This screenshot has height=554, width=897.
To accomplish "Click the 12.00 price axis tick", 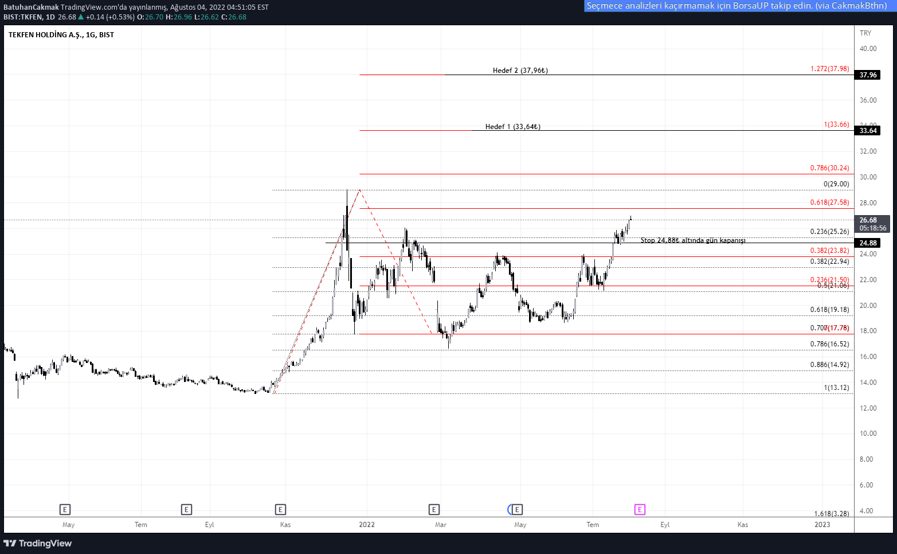I will pyautogui.click(x=868, y=408).
